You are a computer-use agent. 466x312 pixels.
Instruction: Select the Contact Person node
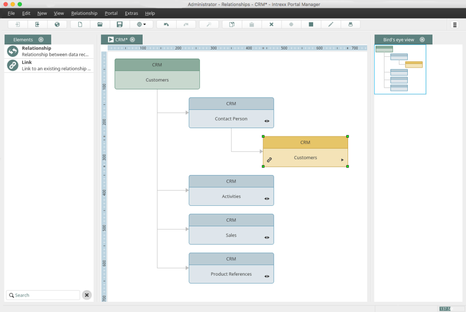pos(231,113)
